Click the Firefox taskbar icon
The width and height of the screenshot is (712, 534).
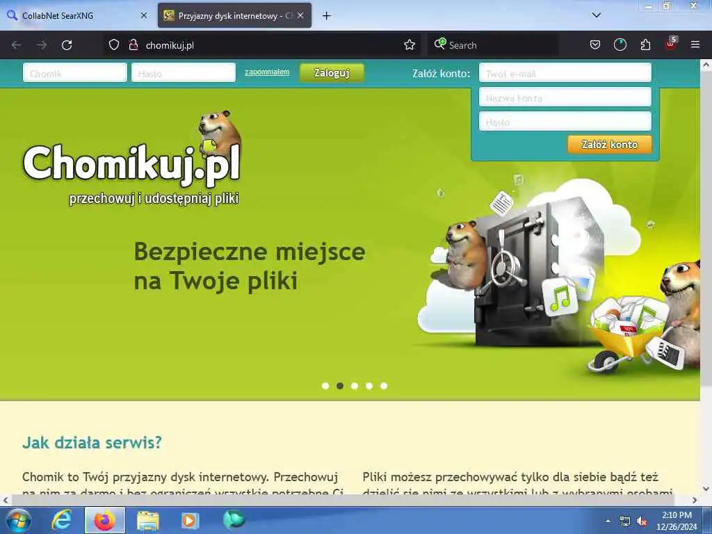click(x=105, y=520)
